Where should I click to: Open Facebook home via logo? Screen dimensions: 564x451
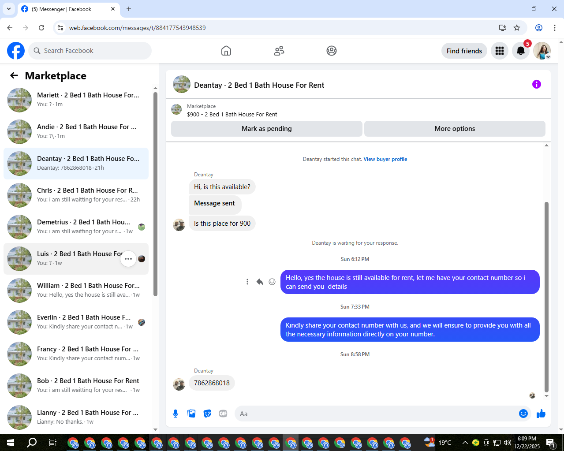16,51
